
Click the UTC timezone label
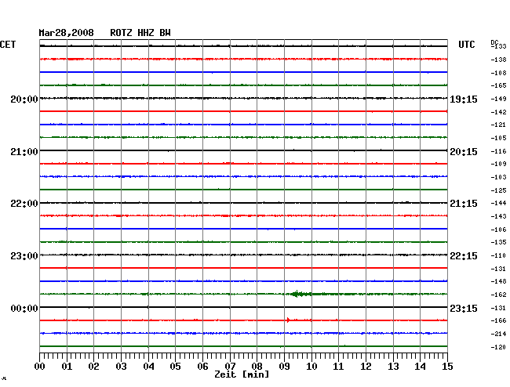[x=466, y=45]
